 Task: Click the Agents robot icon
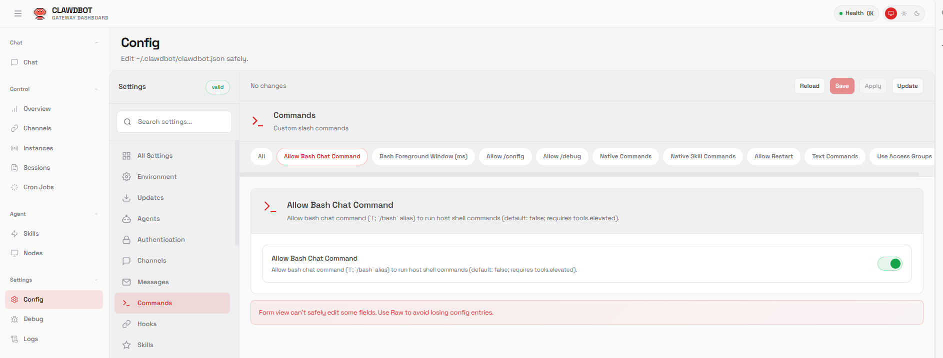click(x=126, y=219)
